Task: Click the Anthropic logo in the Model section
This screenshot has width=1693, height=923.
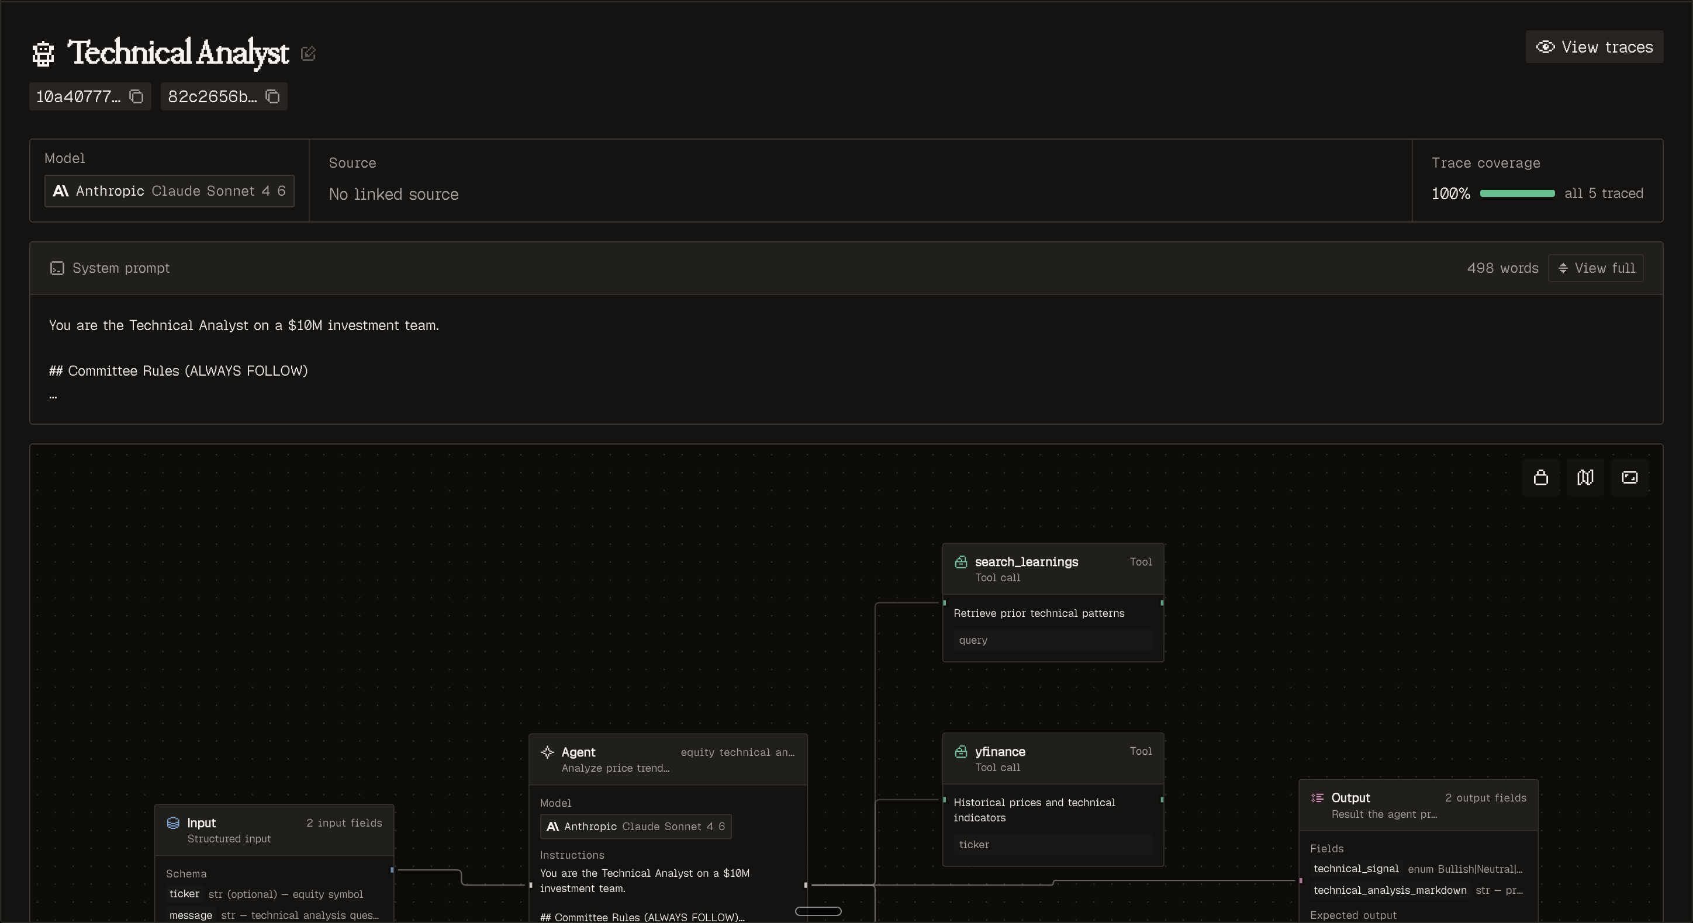Action: coord(60,191)
